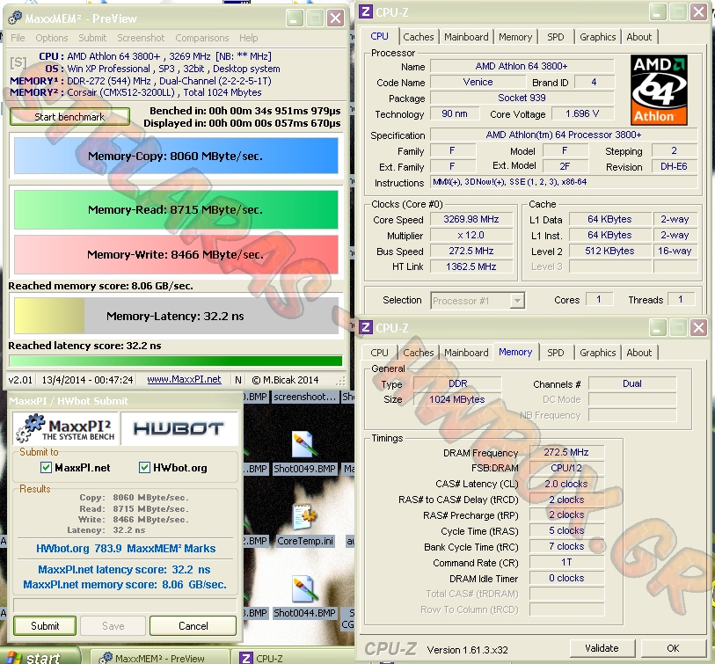
Task: Close the MaxxMEM² PreView window
Action: pyautogui.click(x=336, y=18)
